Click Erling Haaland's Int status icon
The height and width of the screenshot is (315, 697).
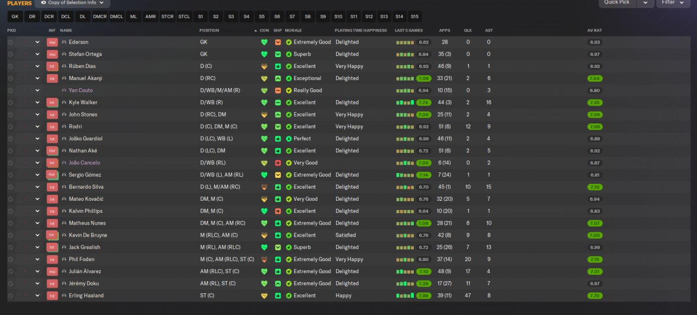tap(52, 295)
